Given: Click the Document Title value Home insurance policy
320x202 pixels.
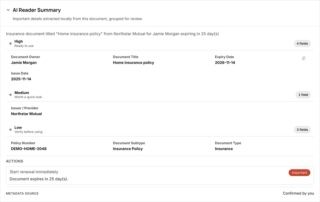Looking at the screenshot, I should point(133,63).
